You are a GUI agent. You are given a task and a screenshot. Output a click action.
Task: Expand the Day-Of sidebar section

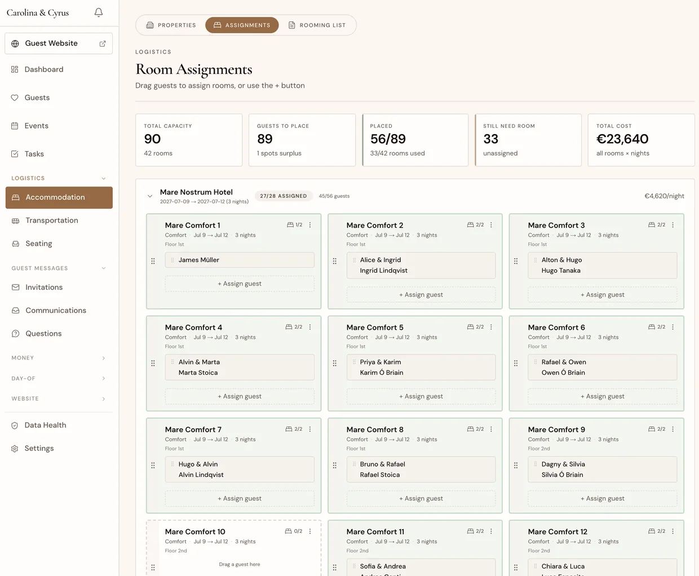coord(104,378)
